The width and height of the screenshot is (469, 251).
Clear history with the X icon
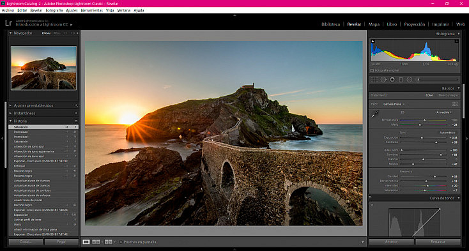click(x=76, y=121)
